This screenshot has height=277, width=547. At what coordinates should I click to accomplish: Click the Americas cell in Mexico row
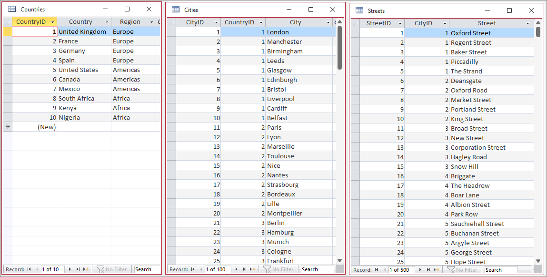coord(134,89)
